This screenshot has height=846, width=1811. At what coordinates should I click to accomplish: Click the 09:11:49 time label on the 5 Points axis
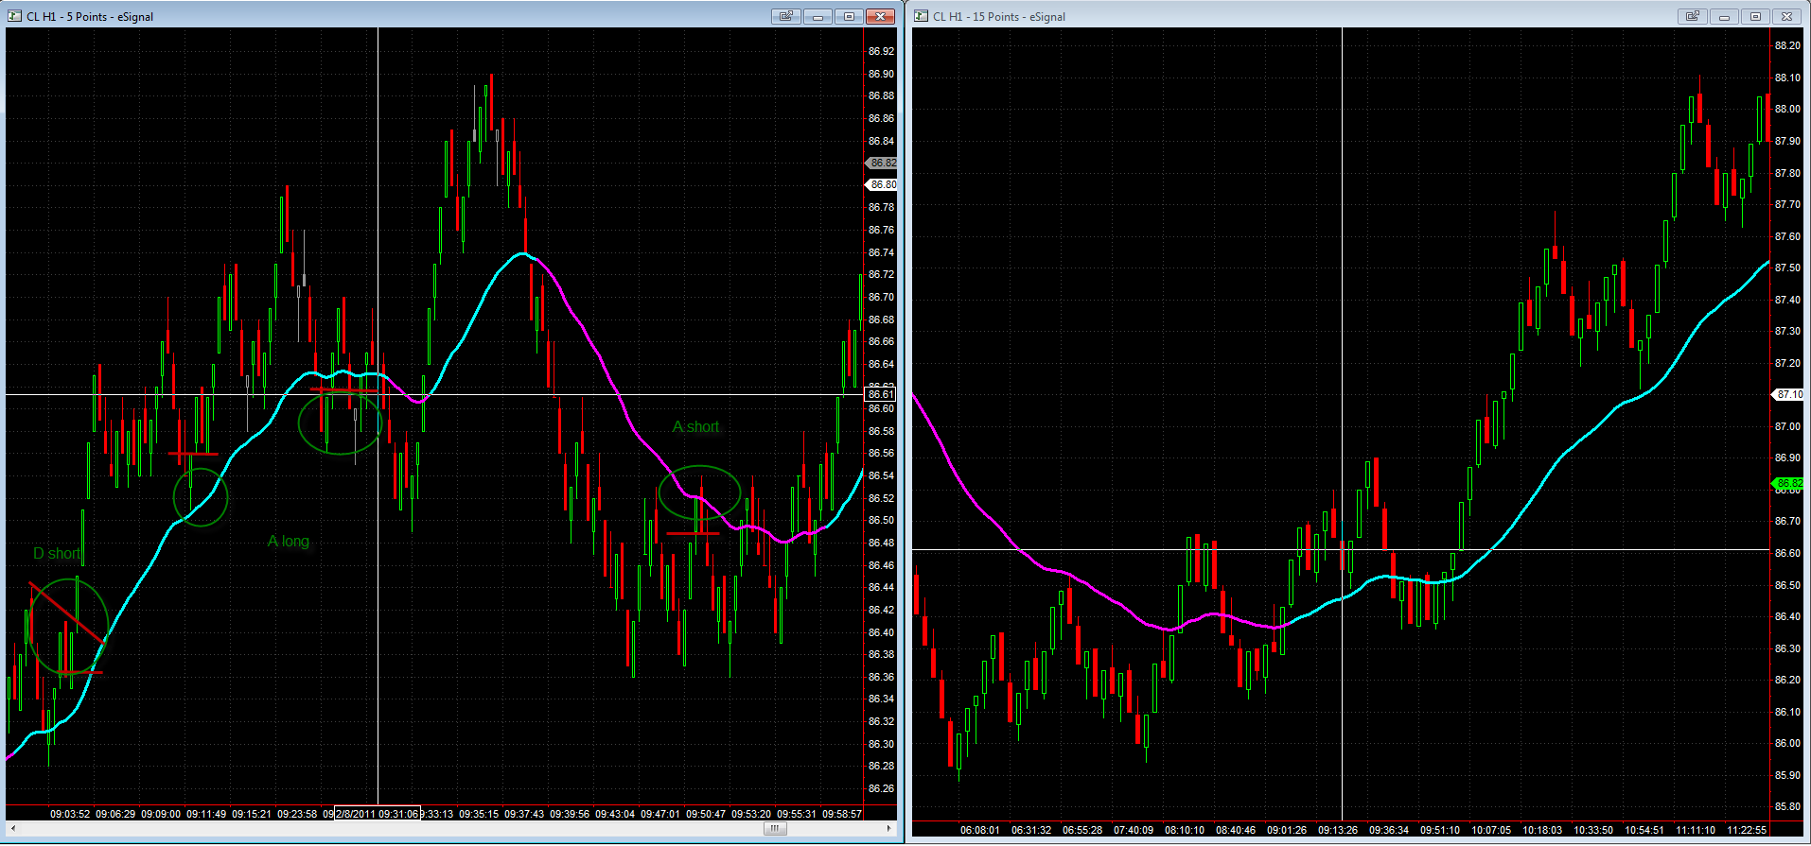point(206,814)
